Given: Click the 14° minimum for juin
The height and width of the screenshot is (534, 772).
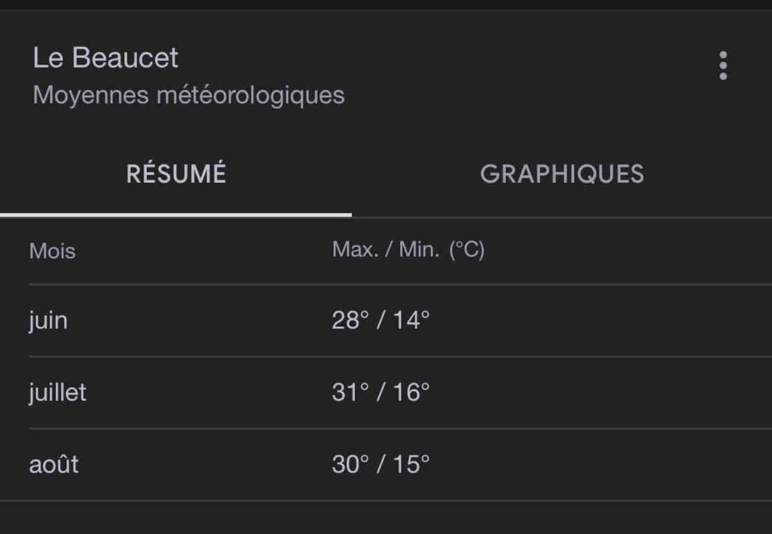Looking at the screenshot, I should click(x=411, y=320).
